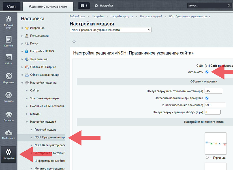Image resolution: width=233 pixels, height=170 pixels.
Task: Open Рабочий стол in the left sidebar
Action: click(8, 23)
